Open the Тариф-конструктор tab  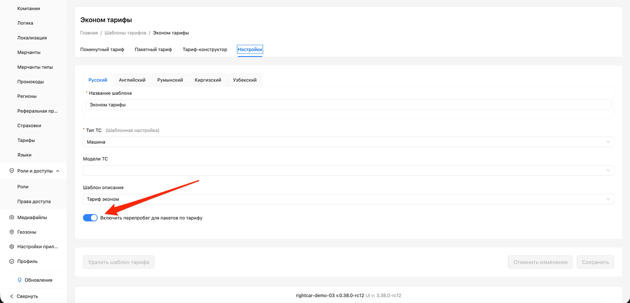click(205, 49)
